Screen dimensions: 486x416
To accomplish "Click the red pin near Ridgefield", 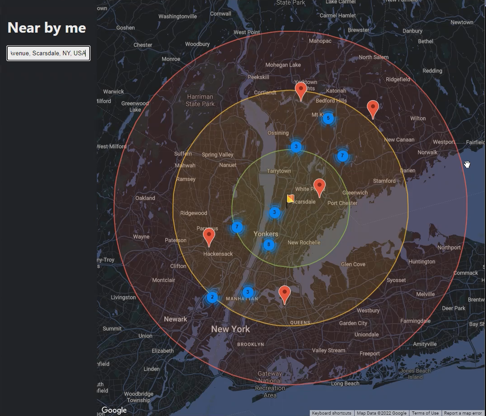I will click(373, 110).
